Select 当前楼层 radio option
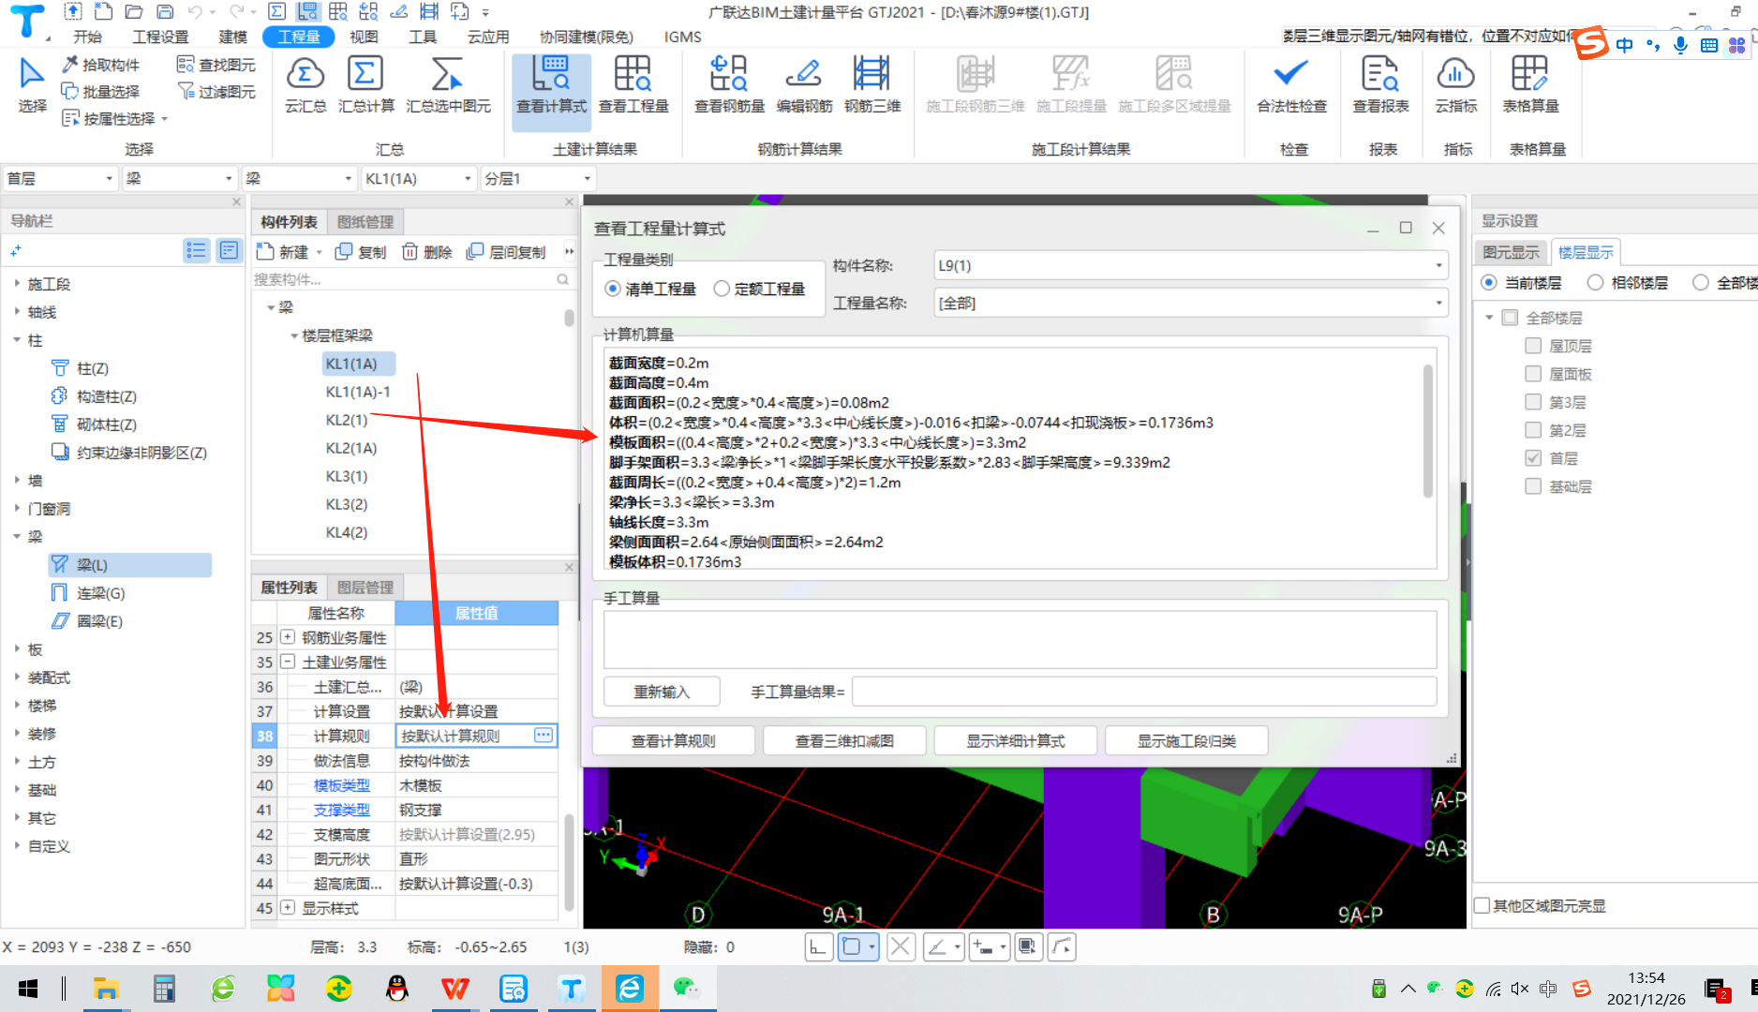1758x1012 pixels. [1488, 283]
